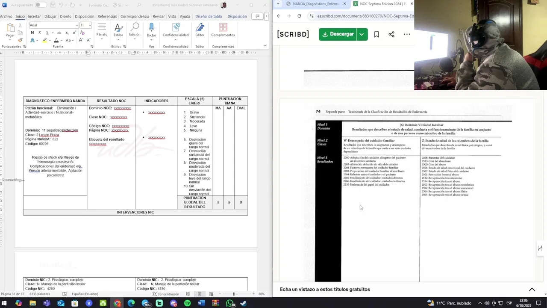Click the Increase font size icon

tap(80, 40)
